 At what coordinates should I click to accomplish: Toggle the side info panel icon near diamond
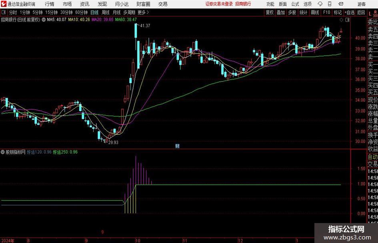[x=347, y=20]
